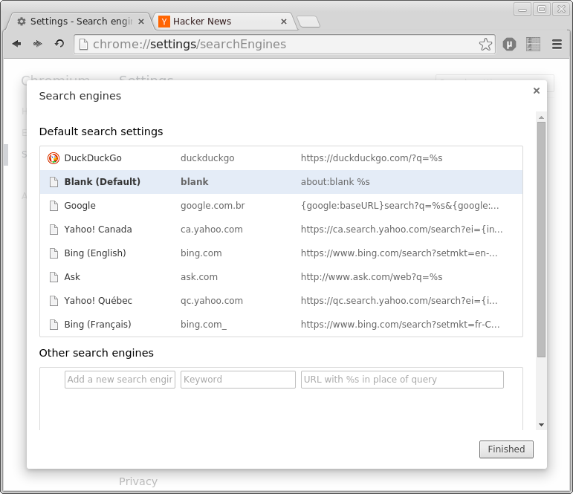The width and height of the screenshot is (573, 494).
Task: Select the Bing (Français) engine name
Action: click(x=97, y=325)
